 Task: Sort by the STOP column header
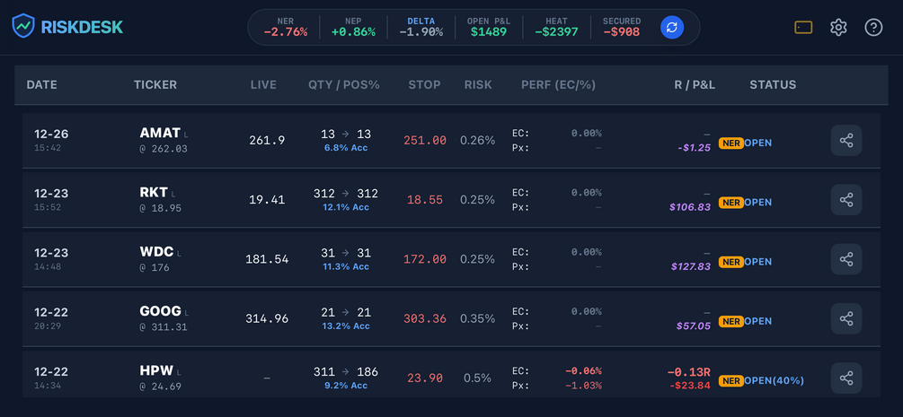pyautogui.click(x=424, y=85)
